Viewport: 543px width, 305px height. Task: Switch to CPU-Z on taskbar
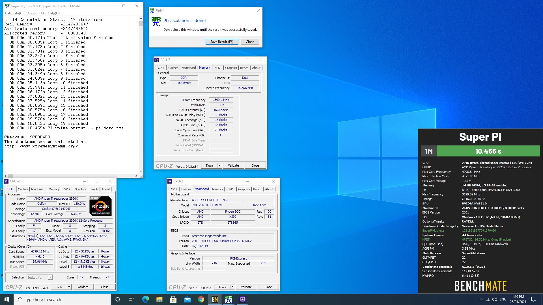(242, 299)
